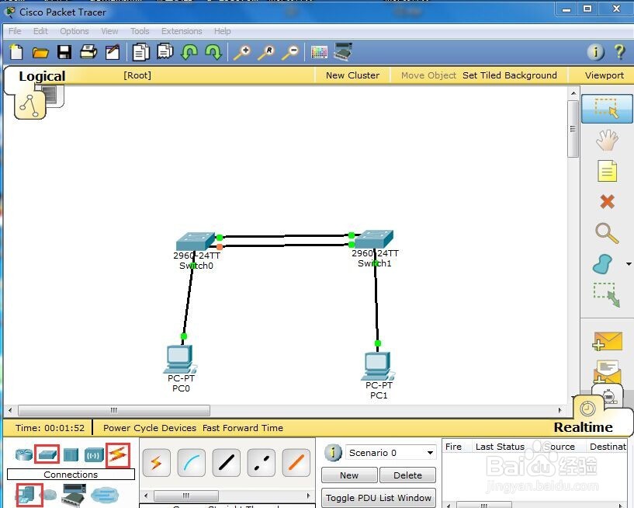The height and width of the screenshot is (508, 634).
Task: Select the Inspect magnifier tool
Action: click(x=607, y=233)
